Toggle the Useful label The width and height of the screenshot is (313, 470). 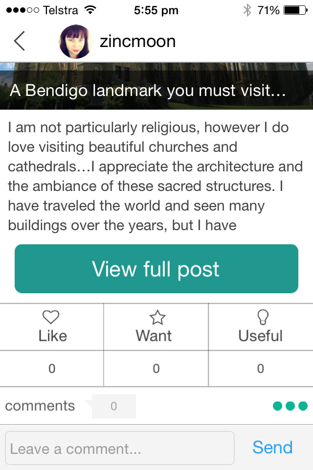pos(260,336)
